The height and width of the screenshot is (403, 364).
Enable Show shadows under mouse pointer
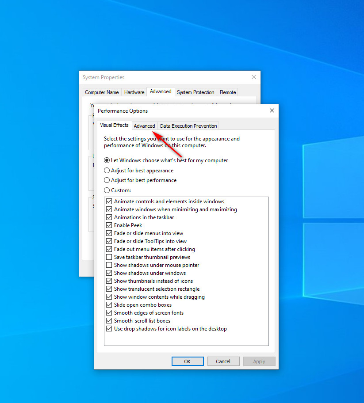pos(109,265)
